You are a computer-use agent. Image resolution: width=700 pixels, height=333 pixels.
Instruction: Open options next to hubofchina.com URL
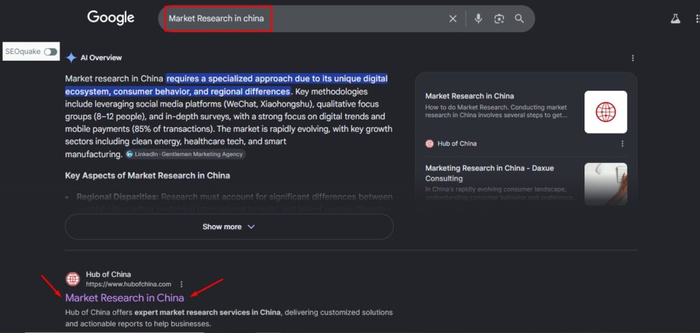point(181,284)
